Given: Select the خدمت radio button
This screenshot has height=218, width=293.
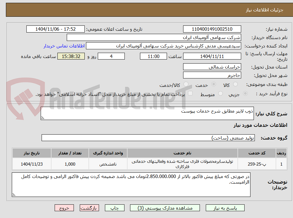Looking at the screenshot, I should click(214, 84).
